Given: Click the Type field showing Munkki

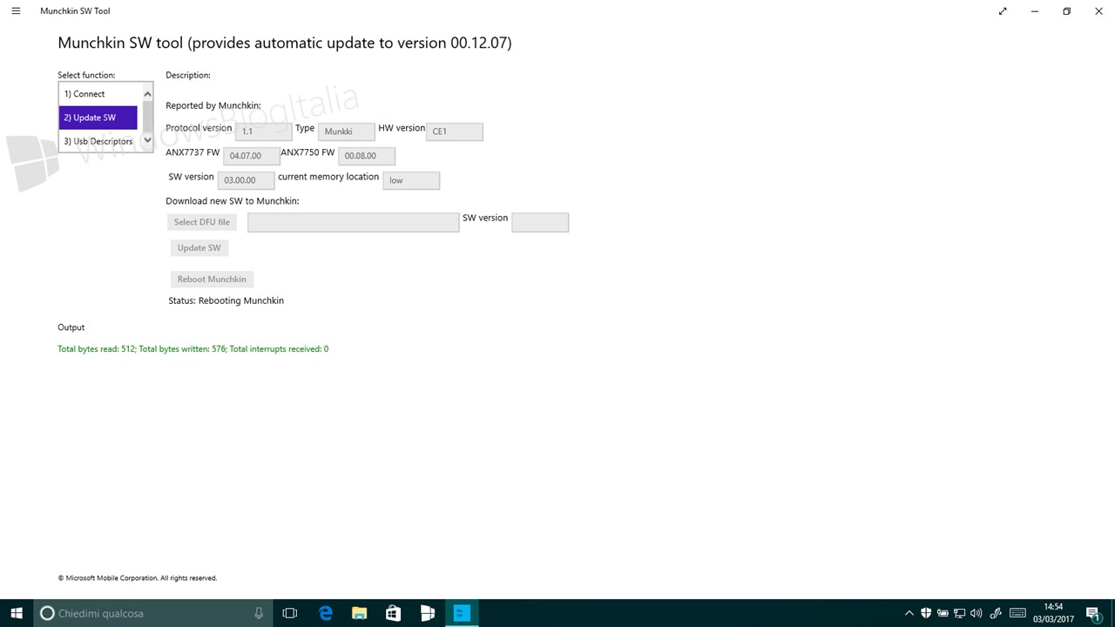Looking at the screenshot, I should tap(346, 131).
